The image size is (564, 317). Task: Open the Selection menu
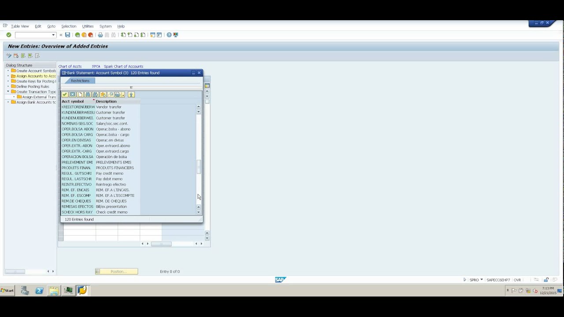pyautogui.click(x=69, y=26)
